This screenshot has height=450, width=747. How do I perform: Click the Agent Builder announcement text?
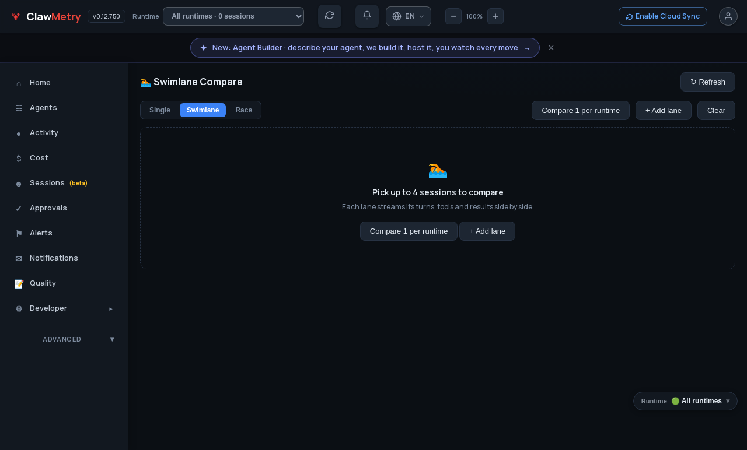[365, 48]
